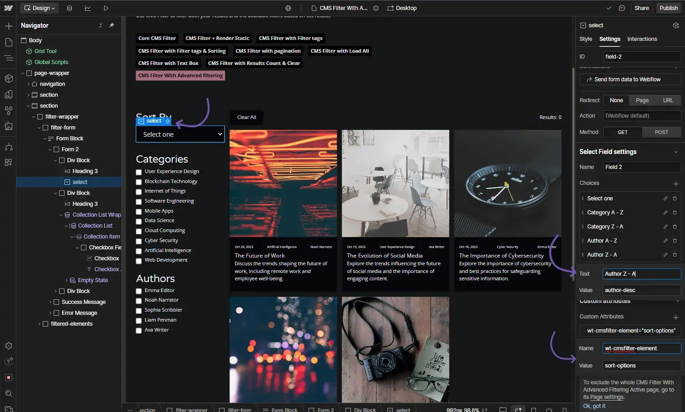Check the Emma Editor author checkbox
The height and width of the screenshot is (412, 685).
[x=139, y=291]
